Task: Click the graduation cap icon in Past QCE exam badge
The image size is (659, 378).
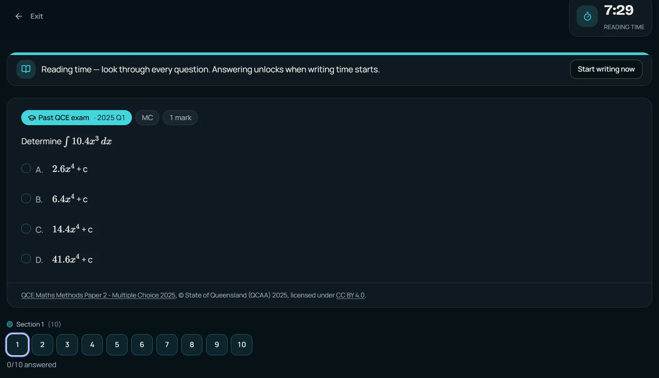Action: coord(32,118)
